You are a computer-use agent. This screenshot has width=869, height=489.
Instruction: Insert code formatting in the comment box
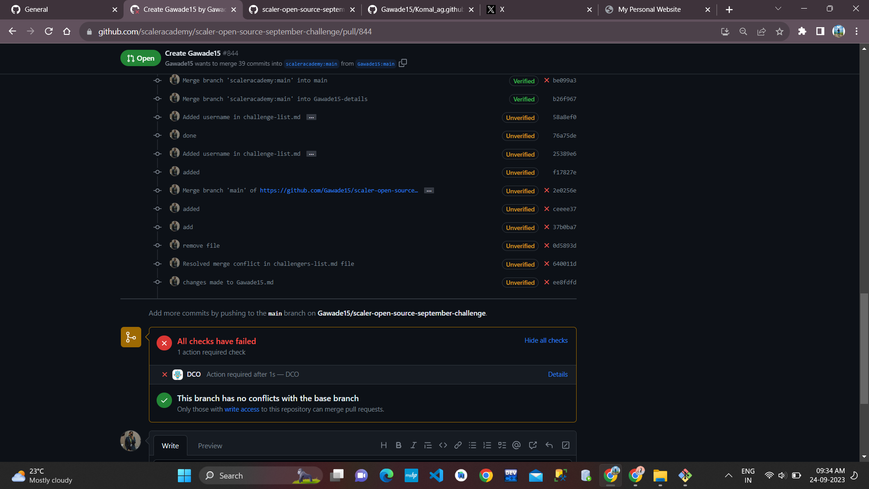click(x=443, y=445)
